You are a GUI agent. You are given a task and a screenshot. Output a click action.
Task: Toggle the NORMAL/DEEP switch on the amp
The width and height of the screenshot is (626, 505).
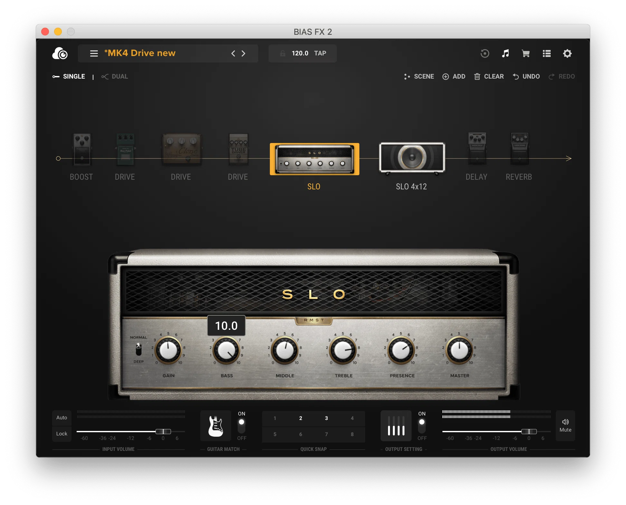[138, 349]
